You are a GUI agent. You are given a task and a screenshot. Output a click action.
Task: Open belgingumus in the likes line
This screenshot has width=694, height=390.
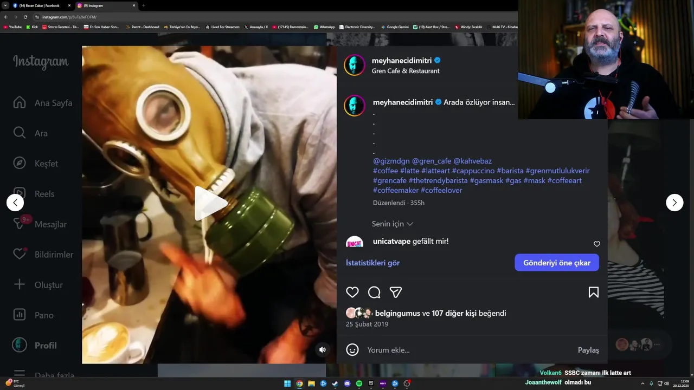click(x=397, y=313)
